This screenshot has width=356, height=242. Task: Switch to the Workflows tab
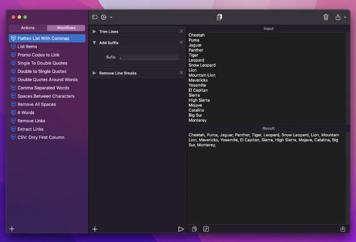(x=66, y=28)
